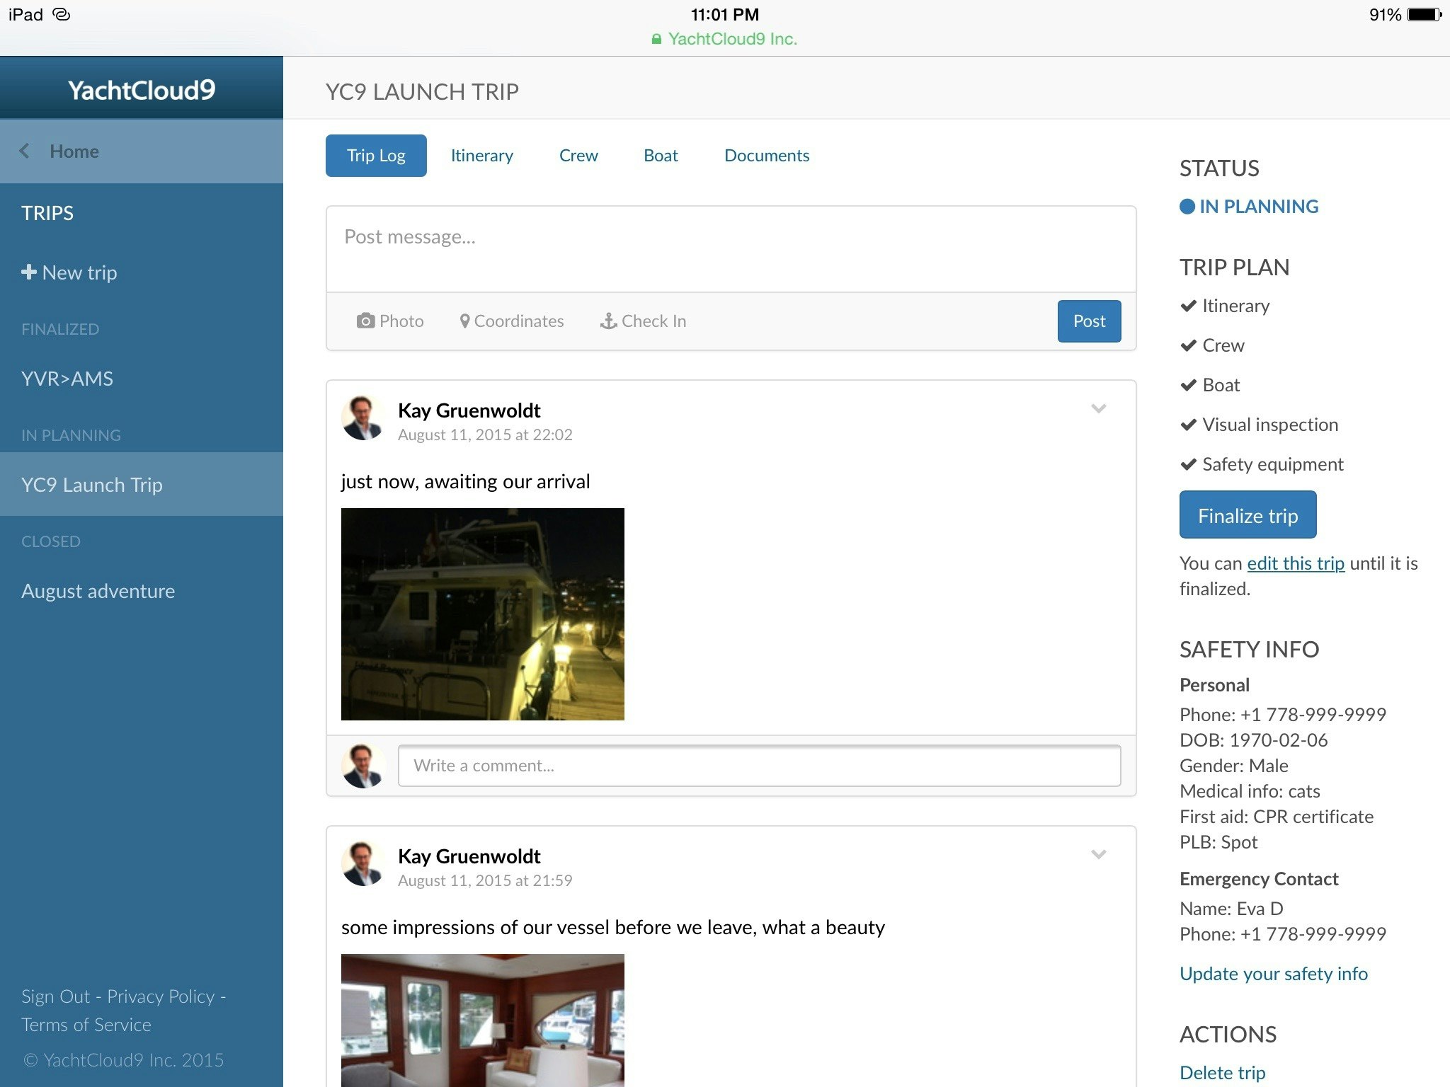Add coordinates with the Coordinates pin icon

465,321
